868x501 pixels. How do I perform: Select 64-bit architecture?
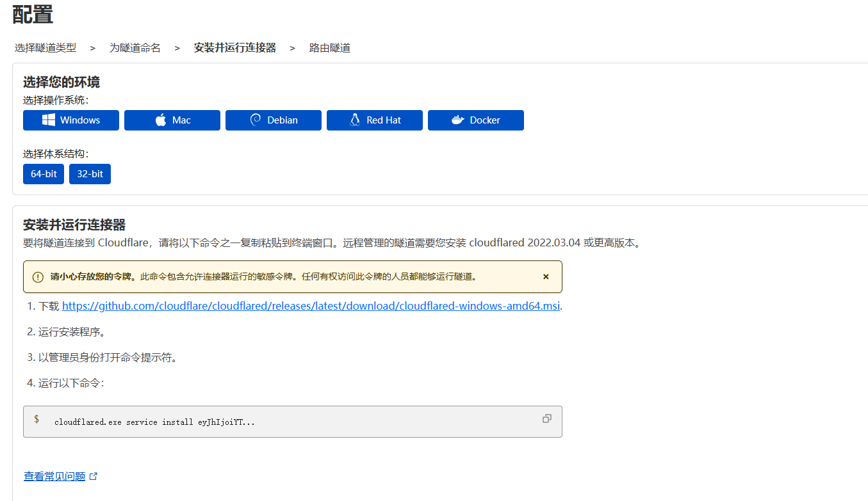[x=44, y=174]
